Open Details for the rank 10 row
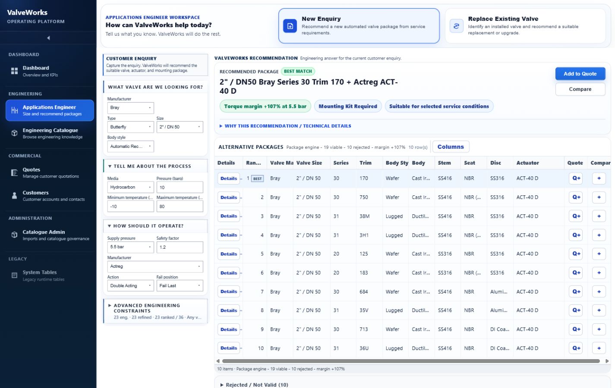 pos(229,348)
